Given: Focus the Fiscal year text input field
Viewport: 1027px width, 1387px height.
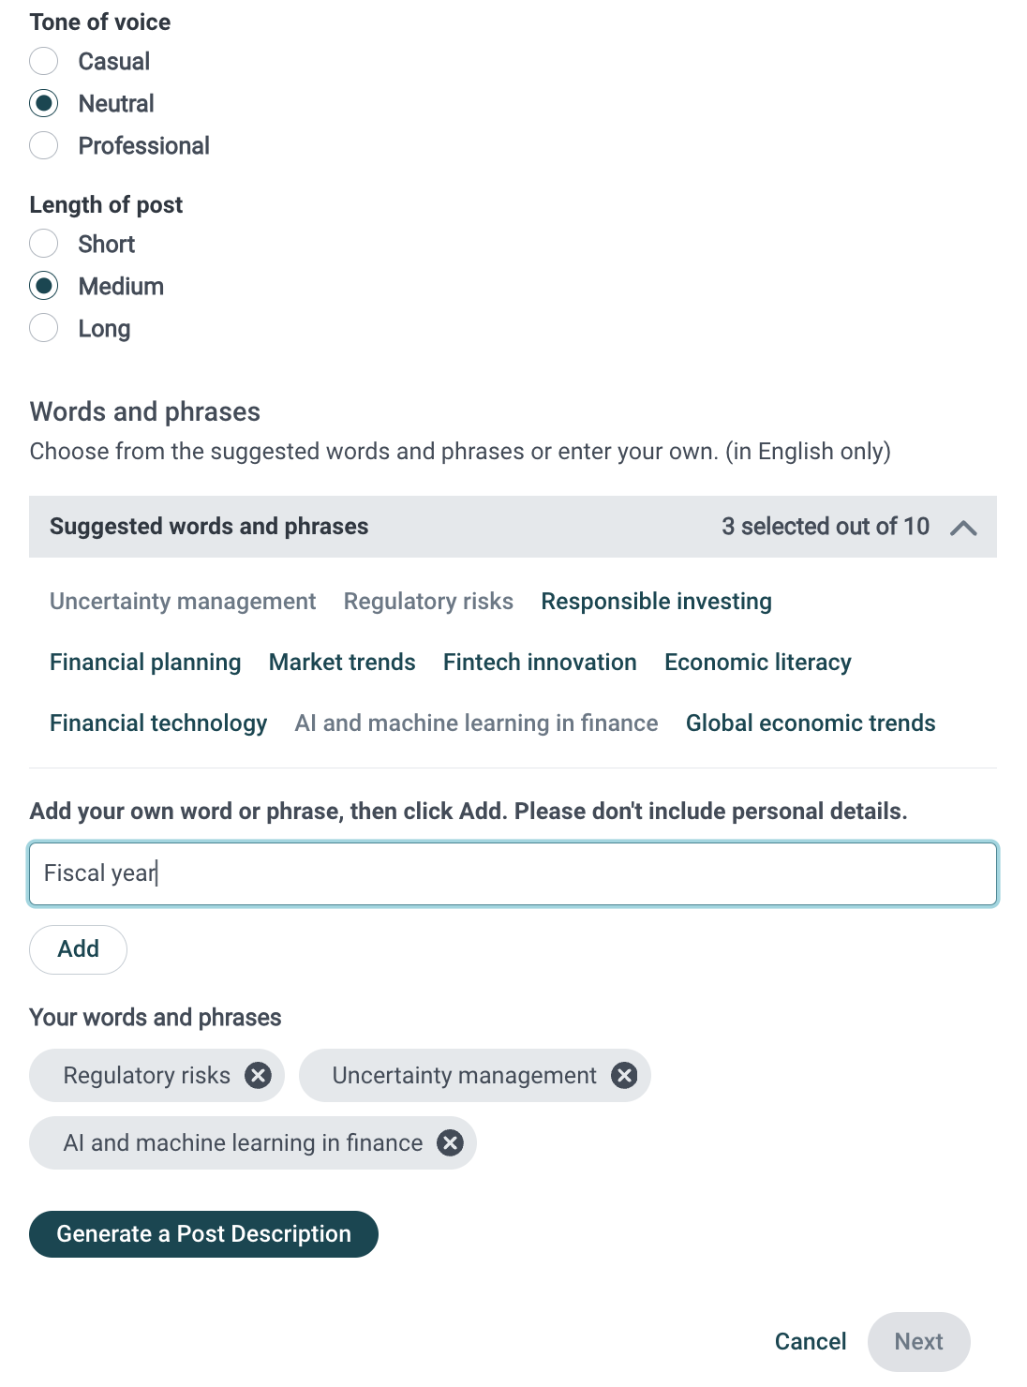Looking at the screenshot, I should (x=513, y=874).
